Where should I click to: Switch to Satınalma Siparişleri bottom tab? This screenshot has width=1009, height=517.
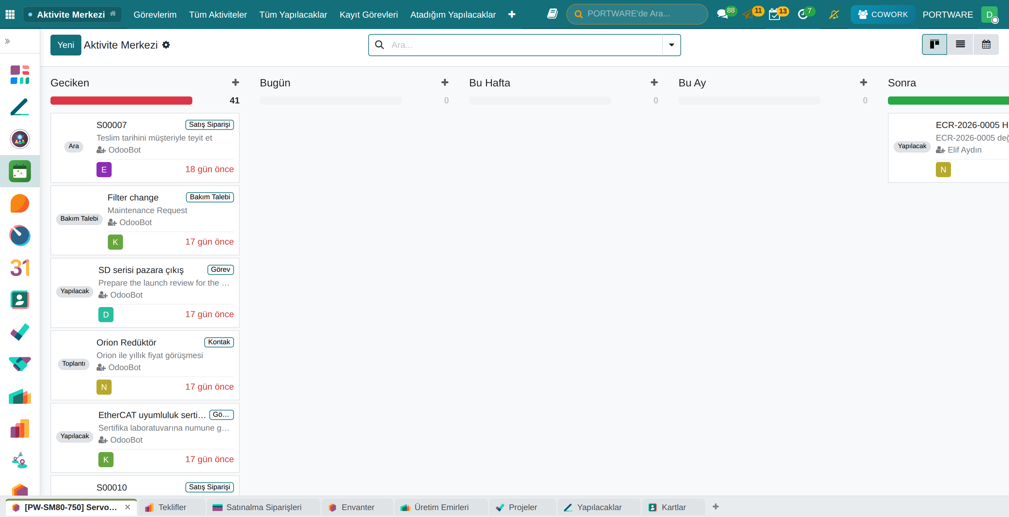pos(263,507)
